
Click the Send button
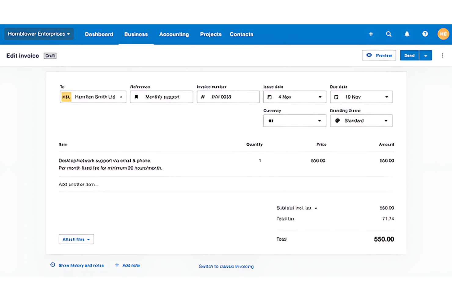[x=409, y=55]
